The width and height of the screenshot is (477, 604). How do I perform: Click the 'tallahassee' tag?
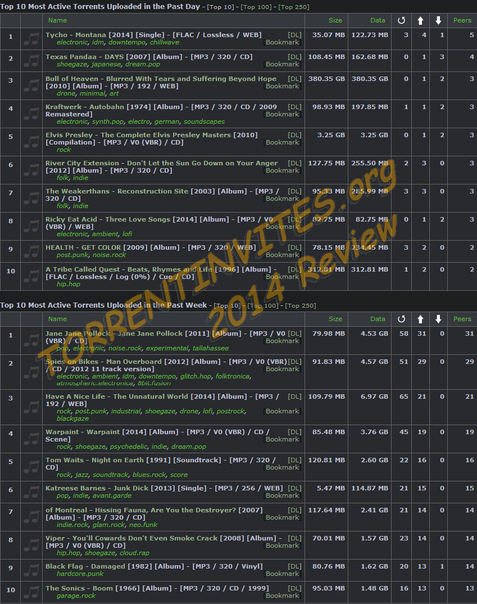coord(211,348)
